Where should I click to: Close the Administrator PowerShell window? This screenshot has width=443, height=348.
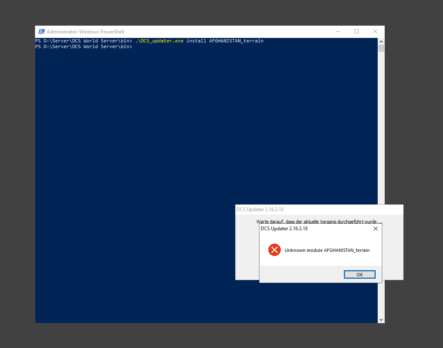(x=375, y=31)
